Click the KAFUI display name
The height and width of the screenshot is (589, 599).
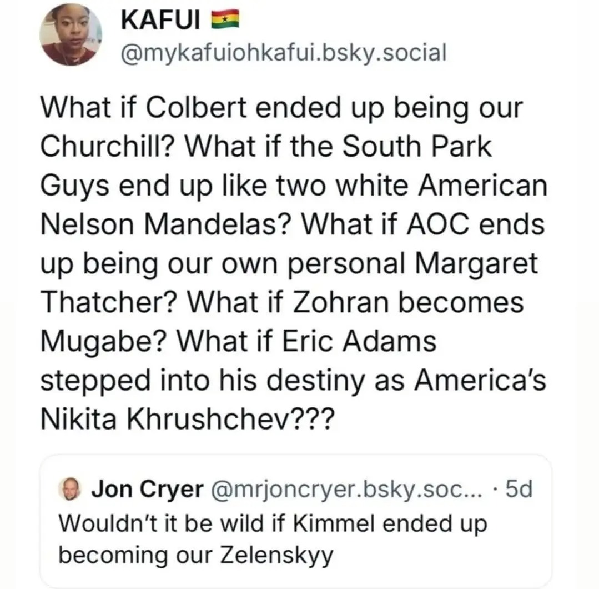pos(159,20)
